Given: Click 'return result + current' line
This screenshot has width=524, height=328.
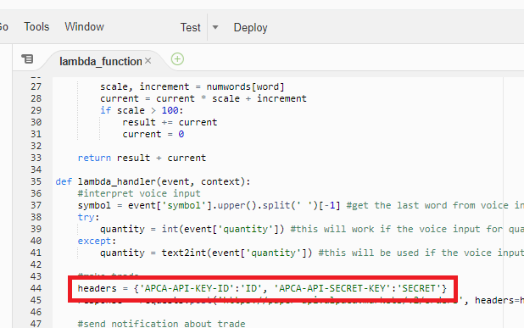Looking at the screenshot, I should coord(142,158).
